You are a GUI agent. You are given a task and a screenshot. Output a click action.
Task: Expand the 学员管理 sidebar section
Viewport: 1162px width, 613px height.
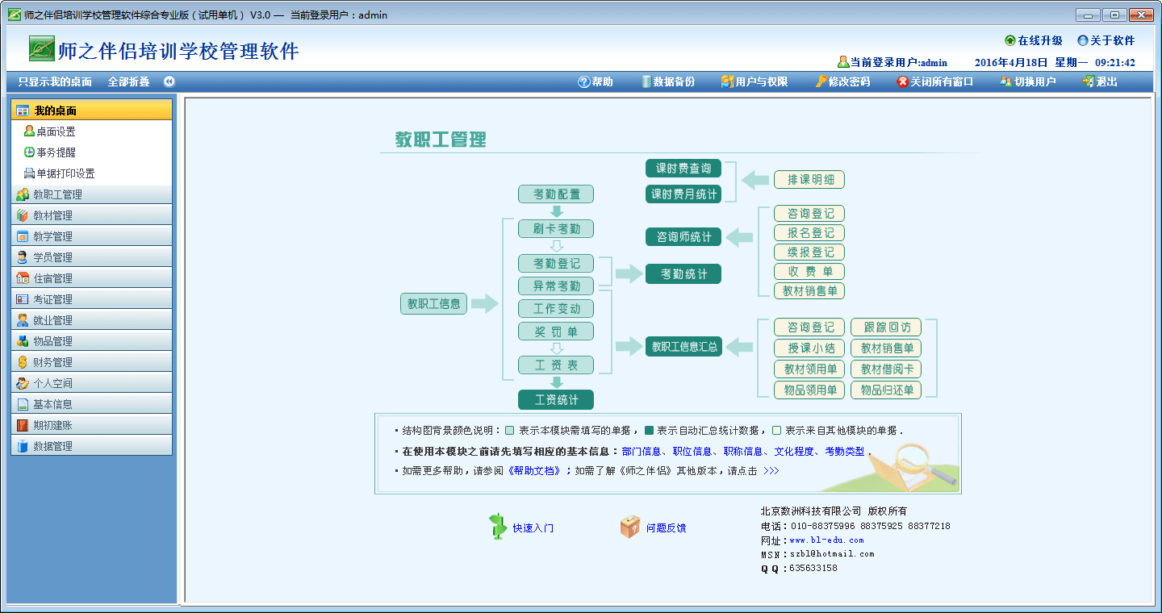(52, 257)
